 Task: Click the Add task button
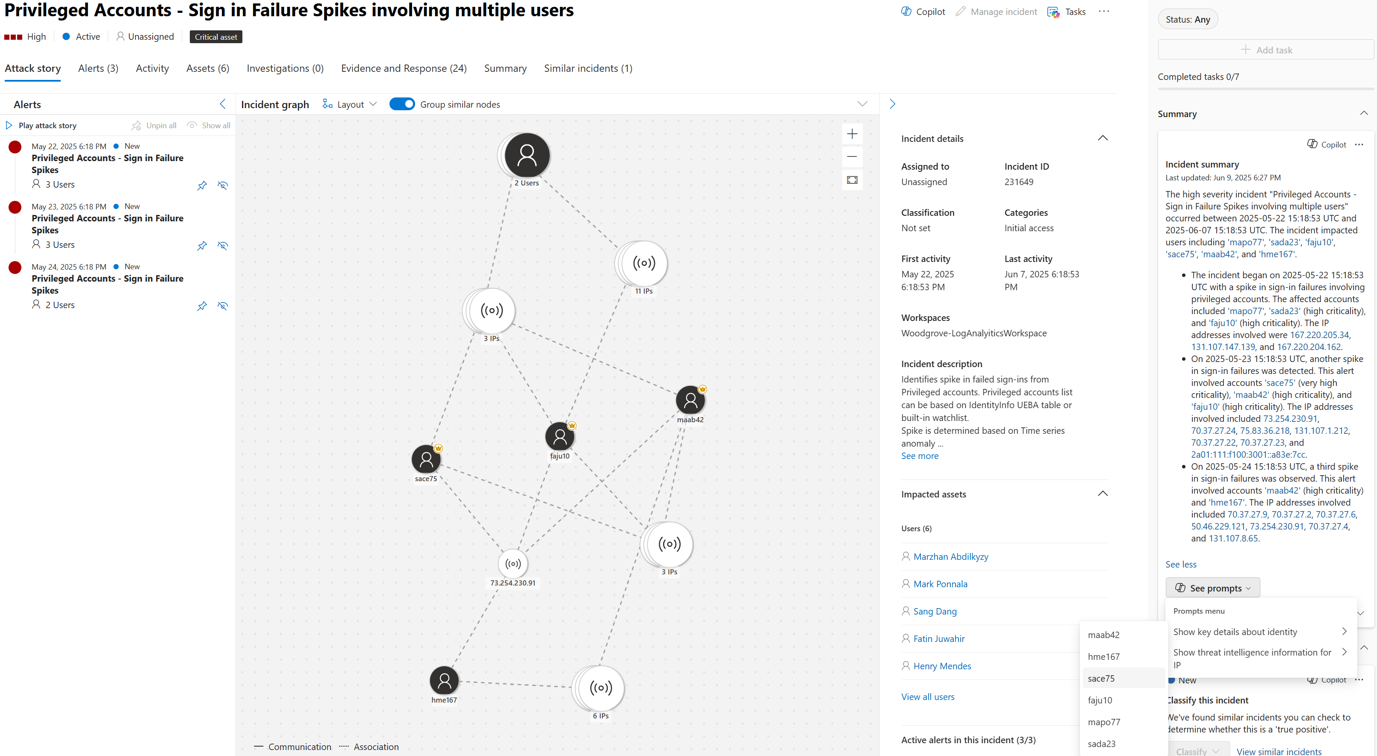click(x=1265, y=50)
